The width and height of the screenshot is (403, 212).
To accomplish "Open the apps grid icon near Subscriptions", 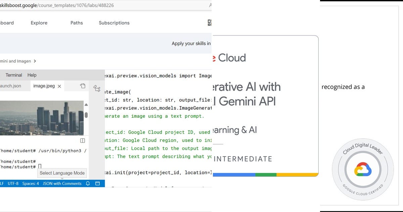I will click(210, 23).
